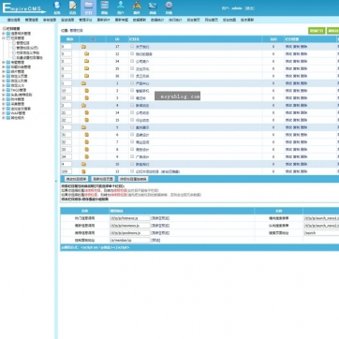This screenshot has width=339, height=339.
Task: Tick the checkbox in row ID 17
Action: coord(132,46)
